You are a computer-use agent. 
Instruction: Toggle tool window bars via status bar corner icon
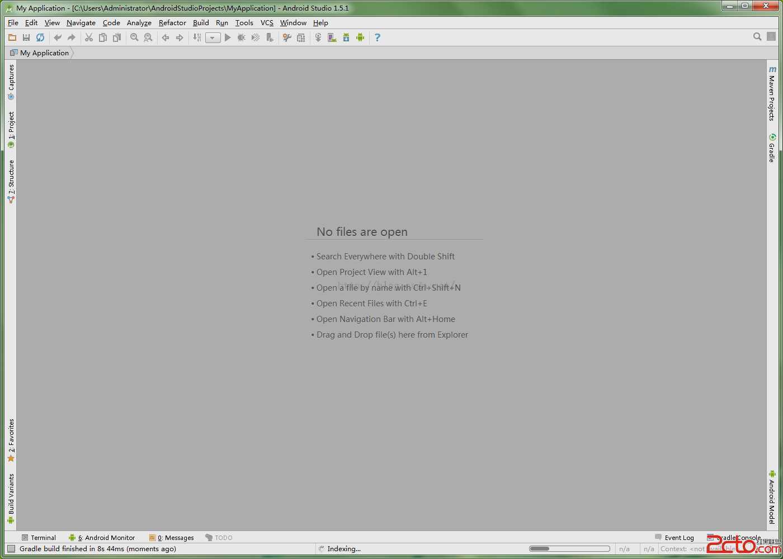pyautogui.click(x=11, y=549)
